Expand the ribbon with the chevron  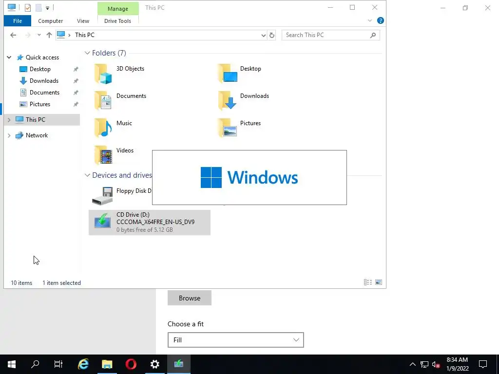(370, 20)
